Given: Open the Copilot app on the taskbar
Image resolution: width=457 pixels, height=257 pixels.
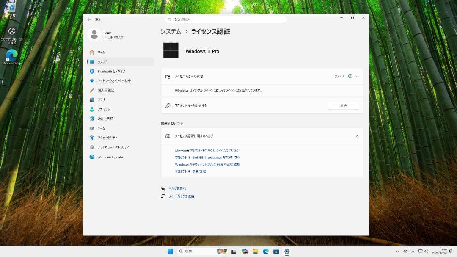Looking at the screenshot, I should pyautogui.click(x=245, y=251).
